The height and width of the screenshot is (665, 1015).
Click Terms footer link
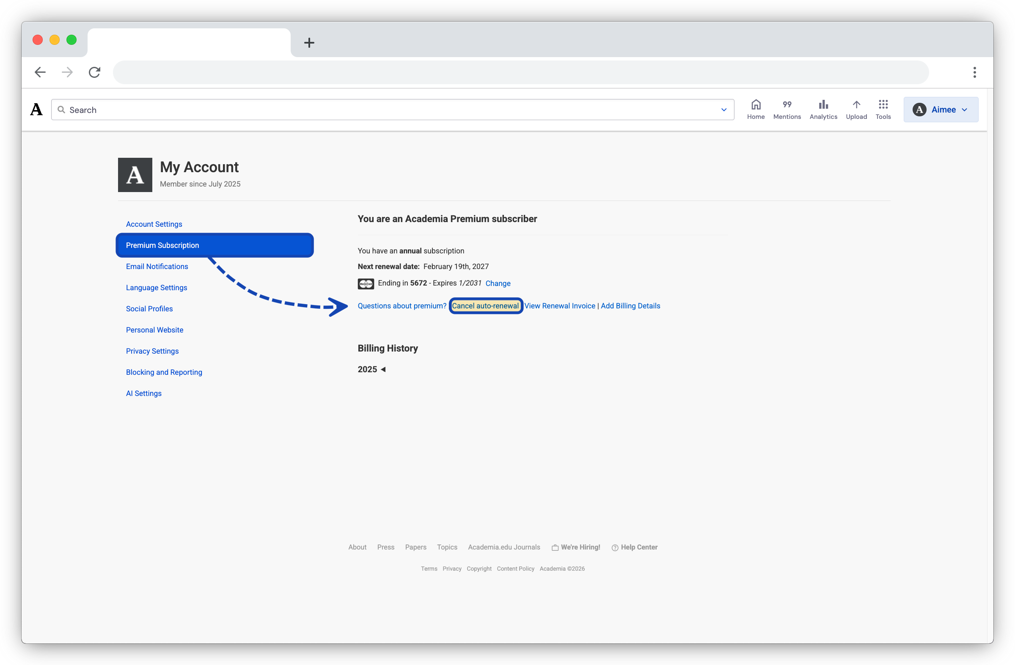[429, 569]
